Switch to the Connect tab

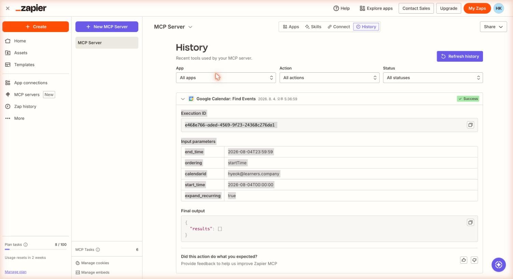click(338, 27)
